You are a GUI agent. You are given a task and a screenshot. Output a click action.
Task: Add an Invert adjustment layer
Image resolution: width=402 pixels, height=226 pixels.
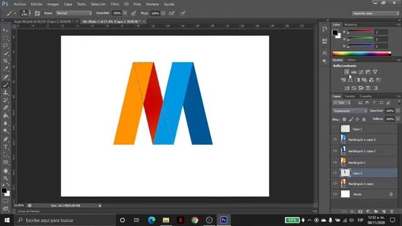click(347, 88)
